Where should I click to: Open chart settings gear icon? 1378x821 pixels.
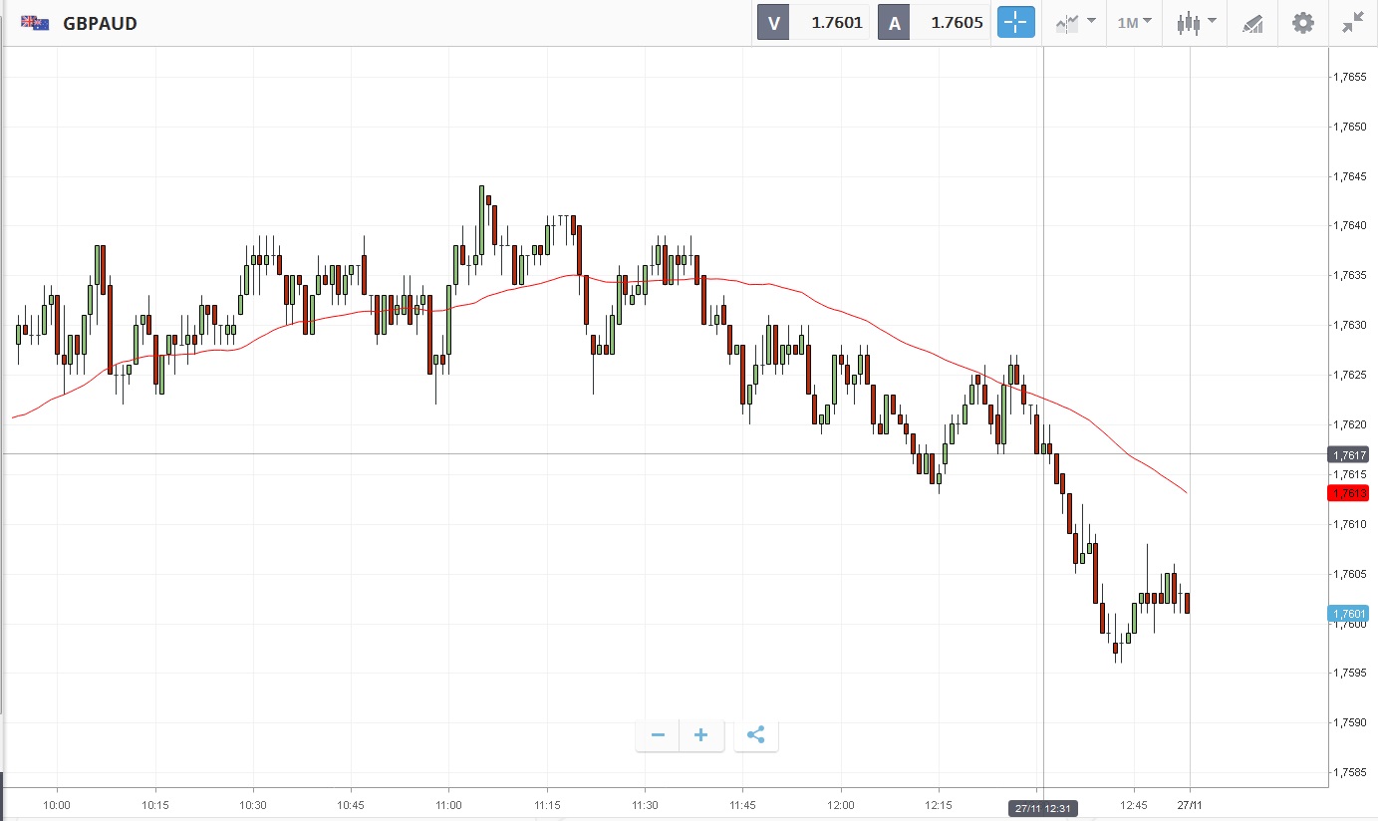point(1302,23)
